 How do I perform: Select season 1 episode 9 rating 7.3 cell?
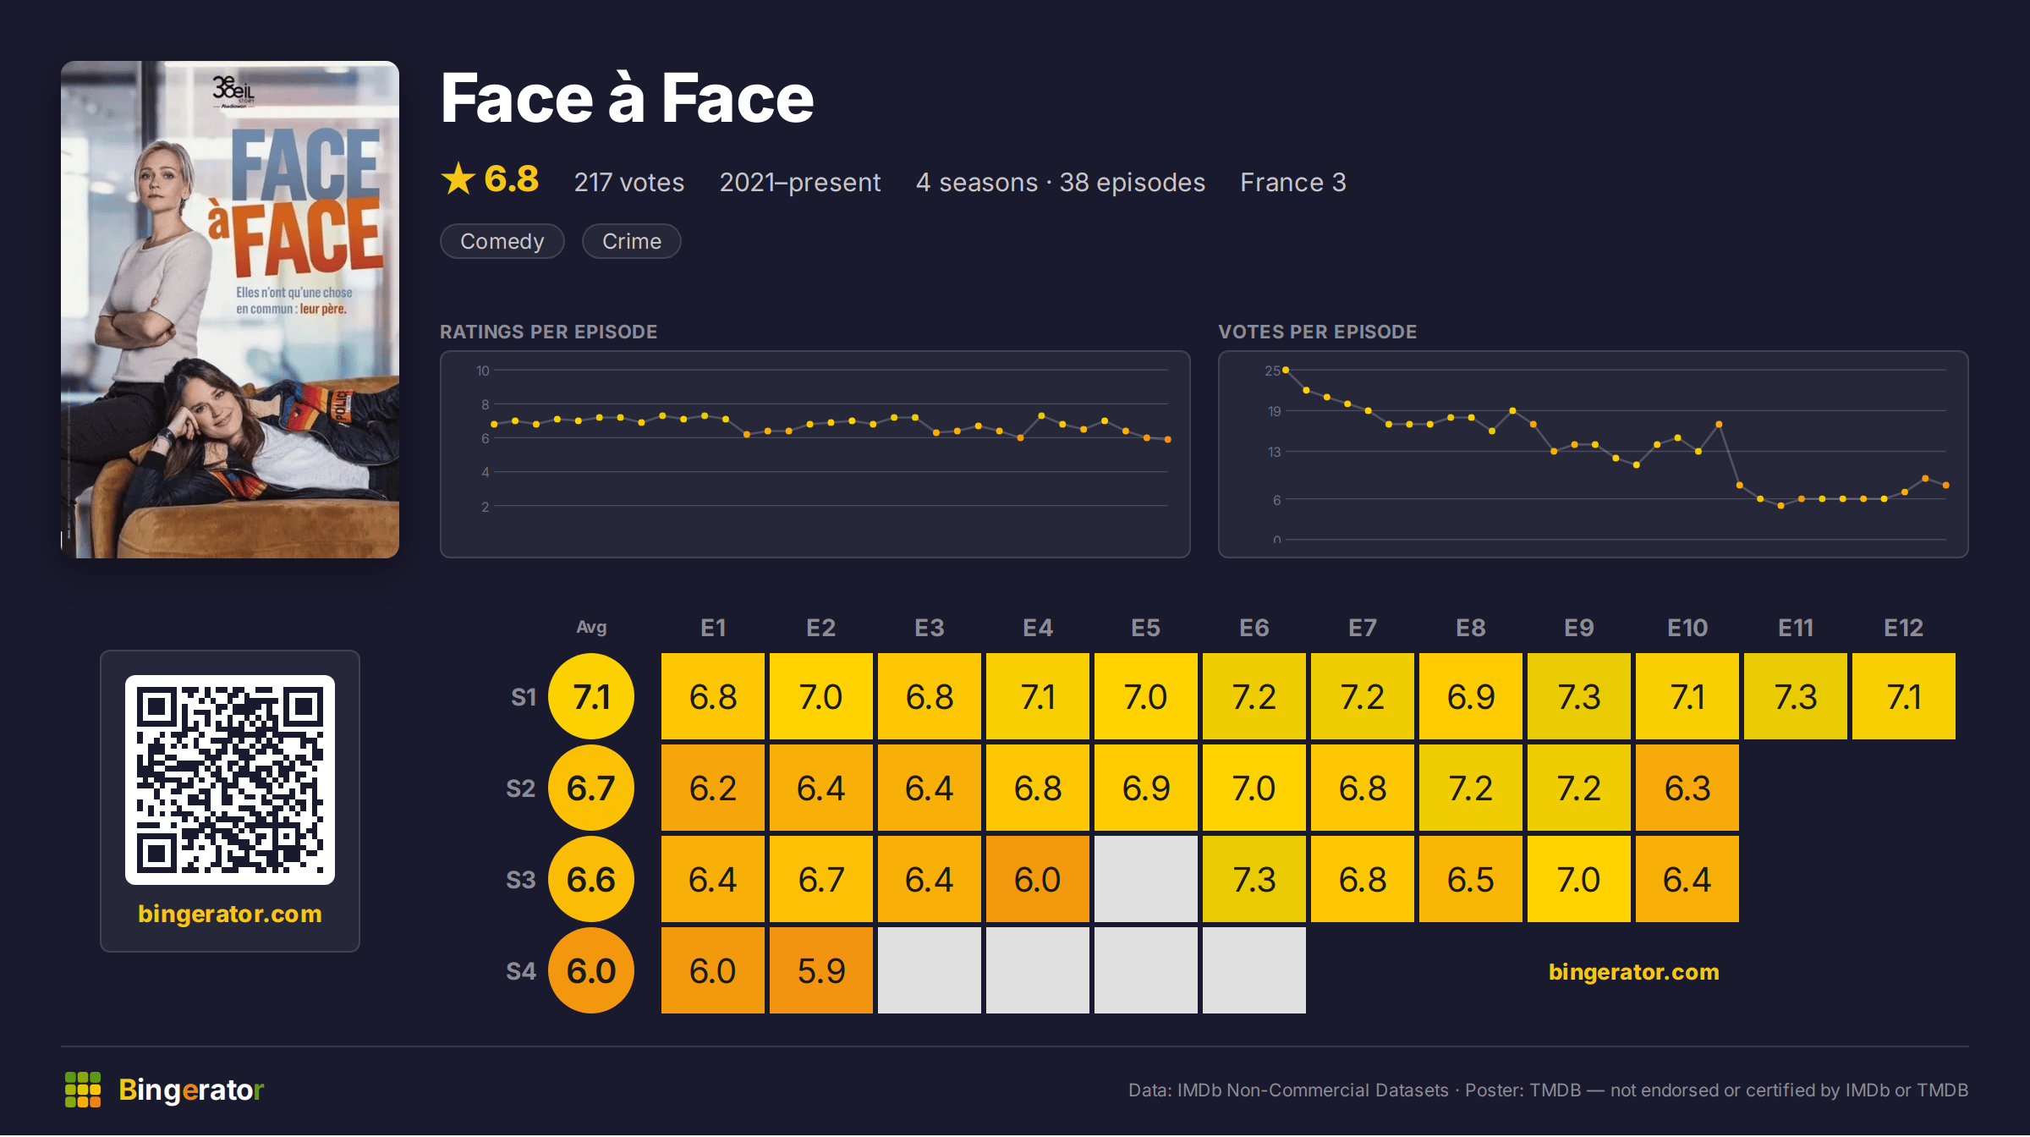click(x=1579, y=696)
